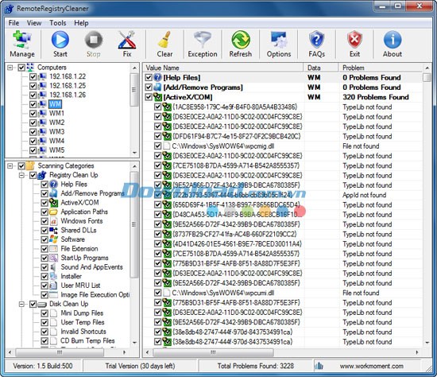The image size is (437, 377).
Task: Select the Image File Execution Options category
Action: [x=95, y=294]
